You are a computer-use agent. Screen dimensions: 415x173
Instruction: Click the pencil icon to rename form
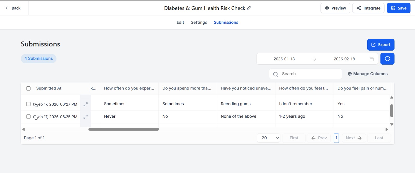point(249,8)
